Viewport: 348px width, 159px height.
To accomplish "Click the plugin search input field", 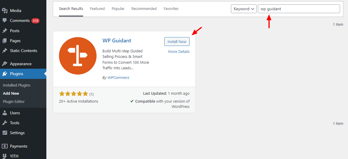I will (x=299, y=9).
